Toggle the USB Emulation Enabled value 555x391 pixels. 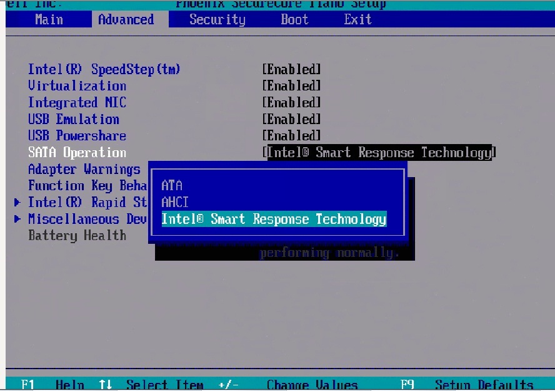click(291, 119)
